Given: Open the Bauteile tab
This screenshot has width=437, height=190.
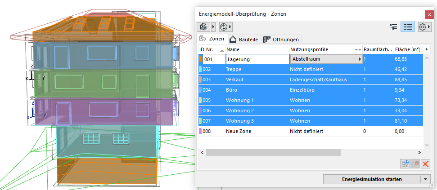Looking at the screenshot, I should pos(244,40).
